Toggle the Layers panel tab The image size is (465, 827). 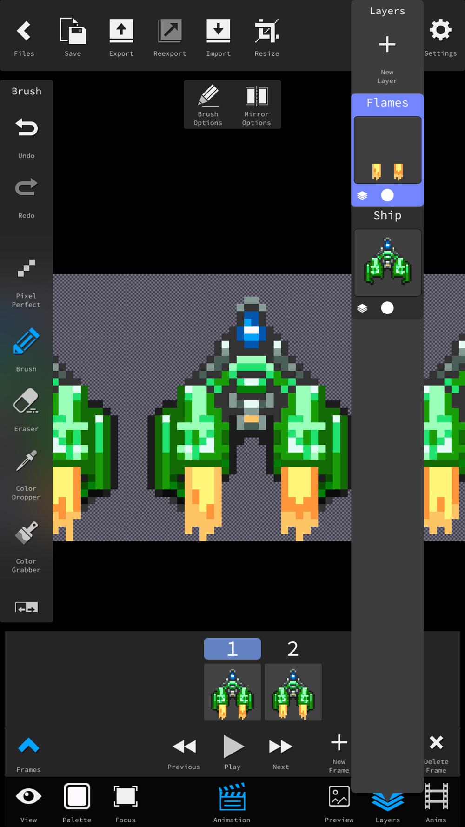[387, 807]
